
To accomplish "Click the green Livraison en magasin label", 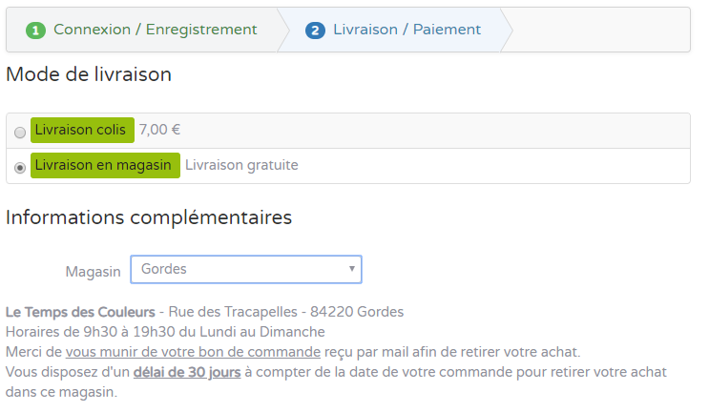I will (105, 165).
